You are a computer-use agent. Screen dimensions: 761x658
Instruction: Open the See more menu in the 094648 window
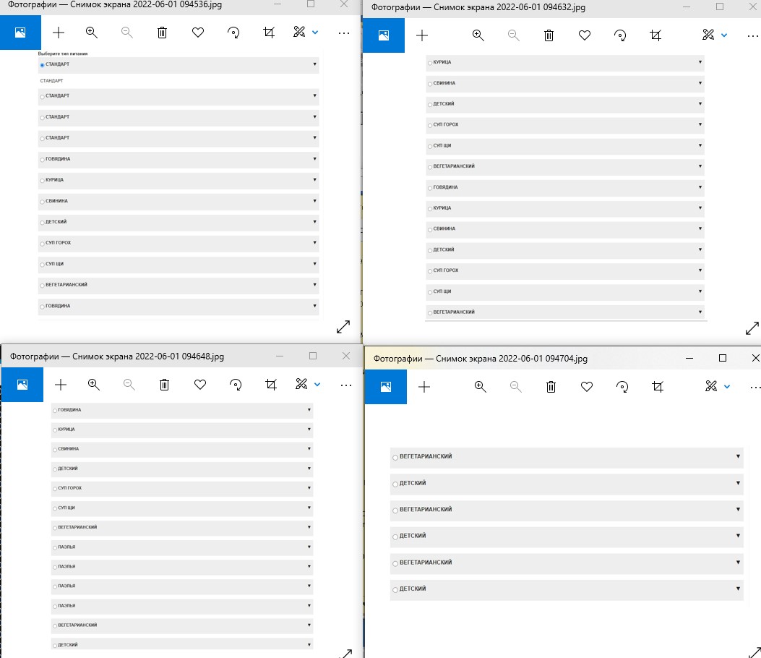pos(346,385)
